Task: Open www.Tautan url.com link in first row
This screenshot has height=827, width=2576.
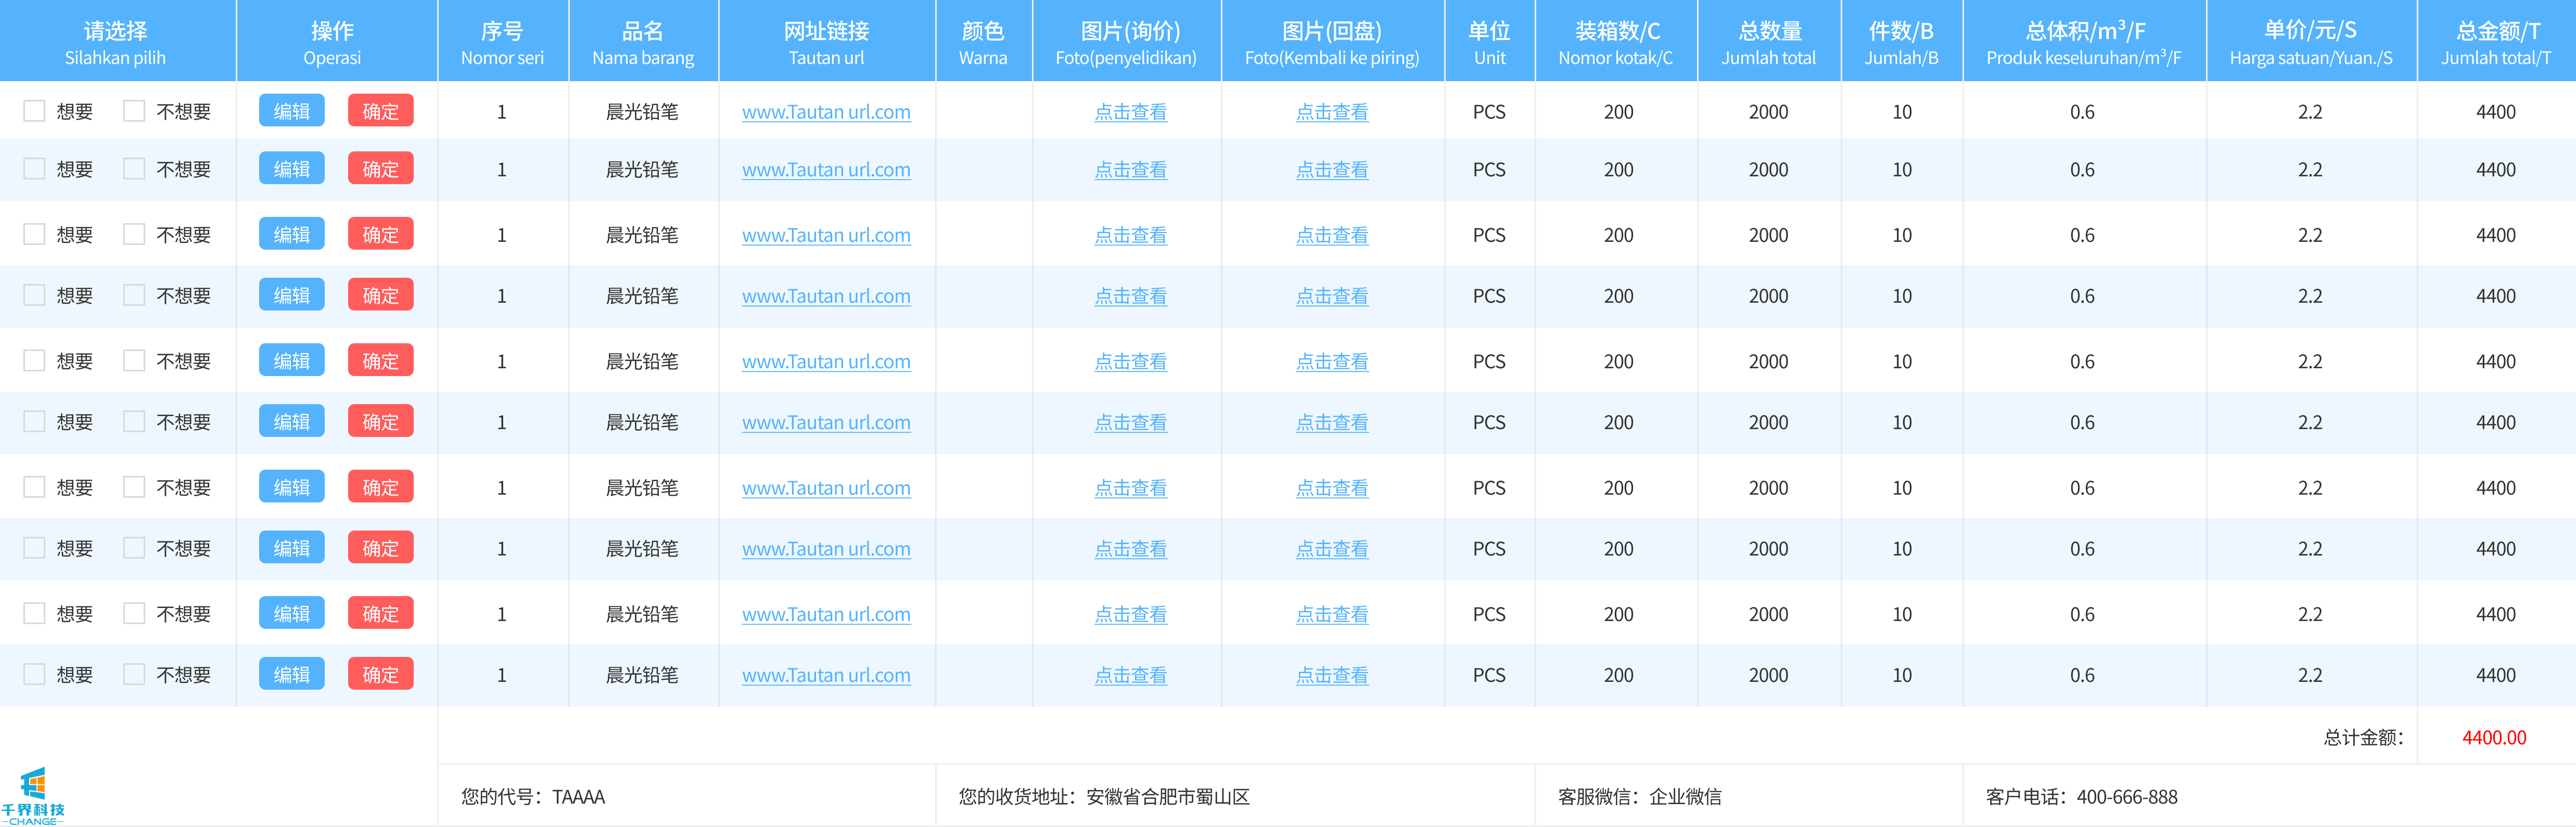Action: [x=826, y=112]
